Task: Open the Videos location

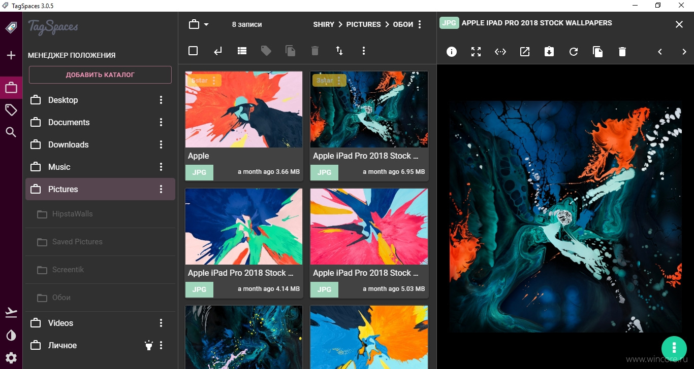Action: tap(100, 323)
